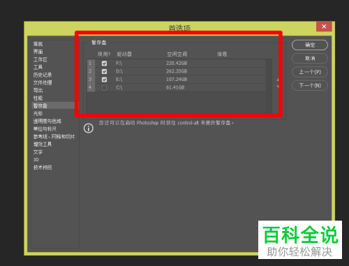Click row number 4 in the disk list
Viewport: 349px width, 266px height.
[91, 88]
